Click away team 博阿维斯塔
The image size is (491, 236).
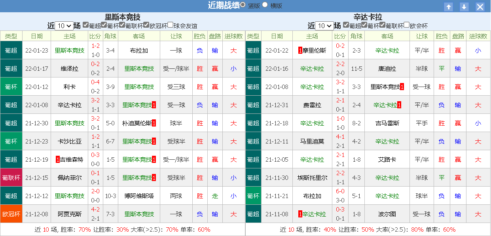(139, 196)
